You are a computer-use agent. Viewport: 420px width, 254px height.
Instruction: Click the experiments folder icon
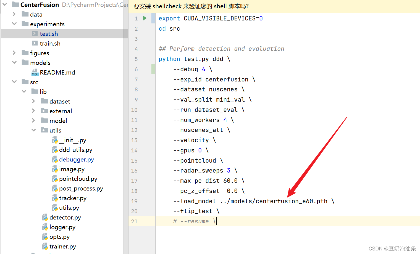(x=25, y=24)
